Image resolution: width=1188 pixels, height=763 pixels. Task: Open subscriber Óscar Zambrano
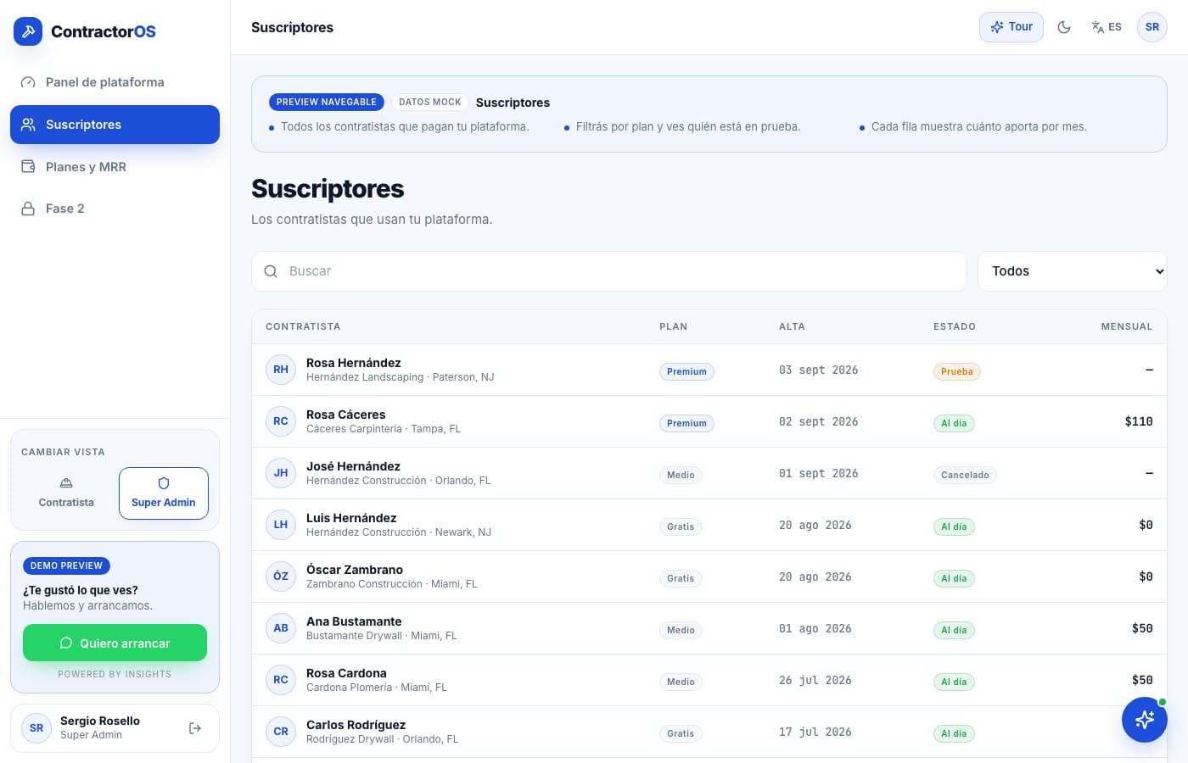(709, 576)
